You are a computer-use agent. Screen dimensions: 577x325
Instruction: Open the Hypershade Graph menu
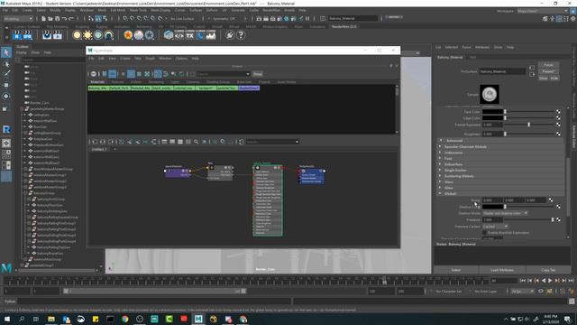[x=150, y=58]
